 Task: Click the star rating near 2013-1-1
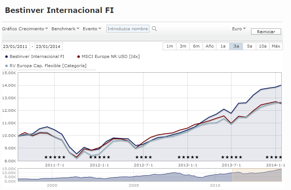[x=188, y=157]
